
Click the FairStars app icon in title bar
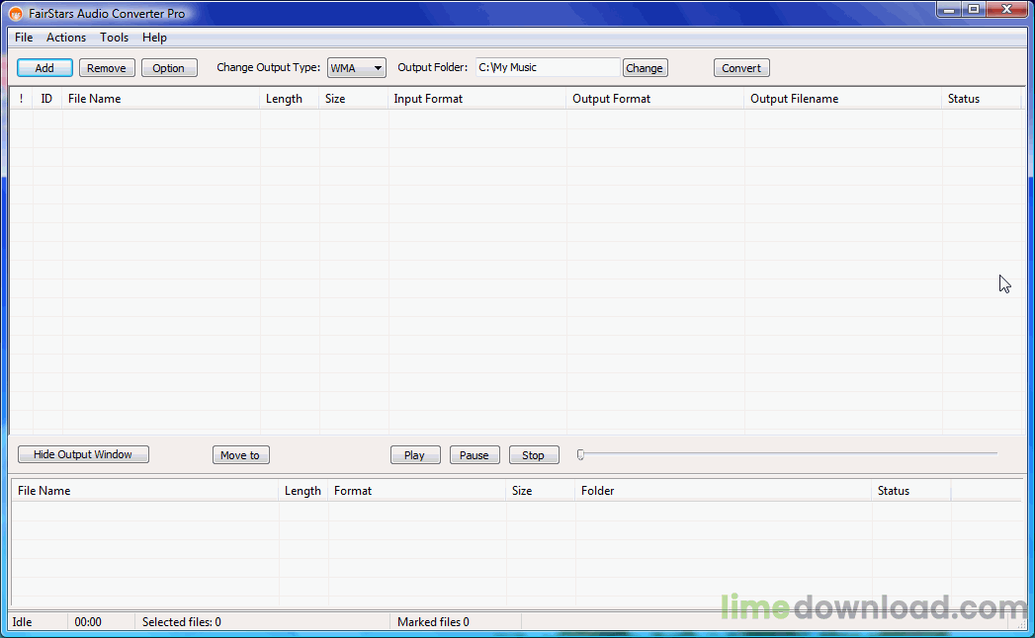click(16, 13)
